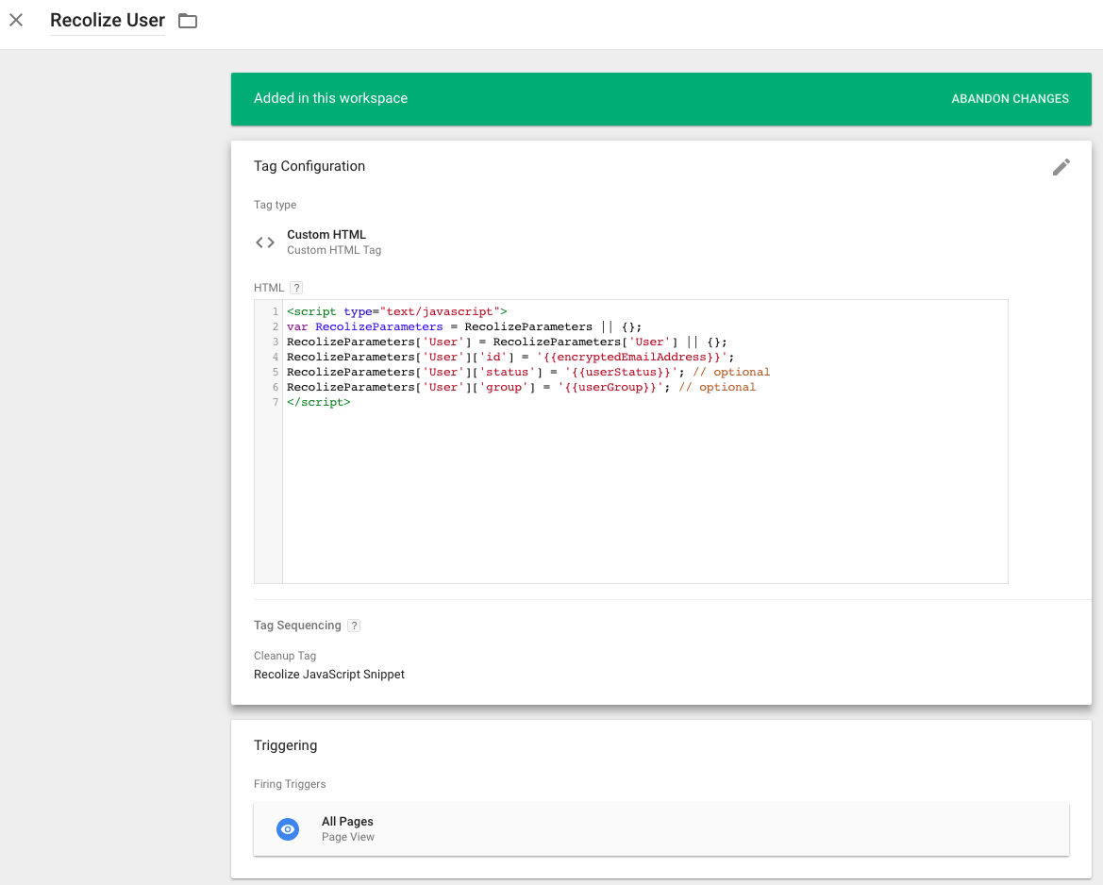Click the closing script tag on line 7
1103x885 pixels.
(x=319, y=402)
